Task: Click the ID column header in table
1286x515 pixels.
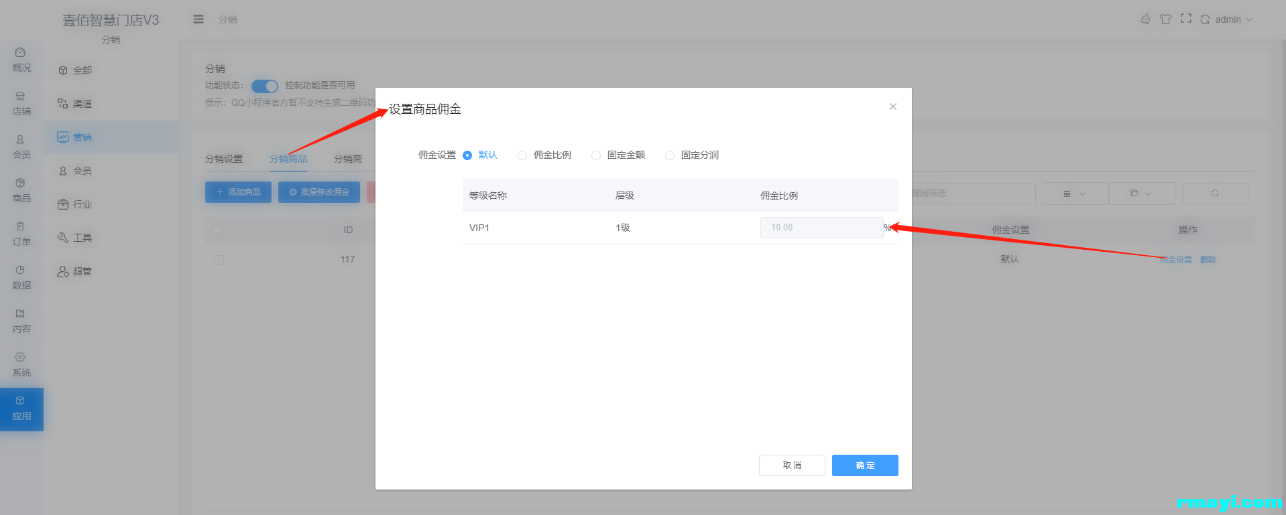Action: coord(348,230)
